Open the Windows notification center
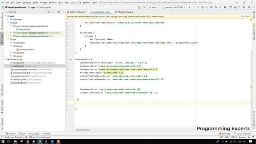The image size is (256, 144). (251, 141)
